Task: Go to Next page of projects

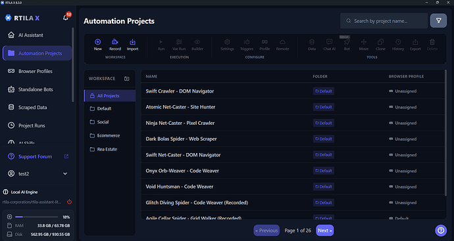Action: pyautogui.click(x=324, y=230)
